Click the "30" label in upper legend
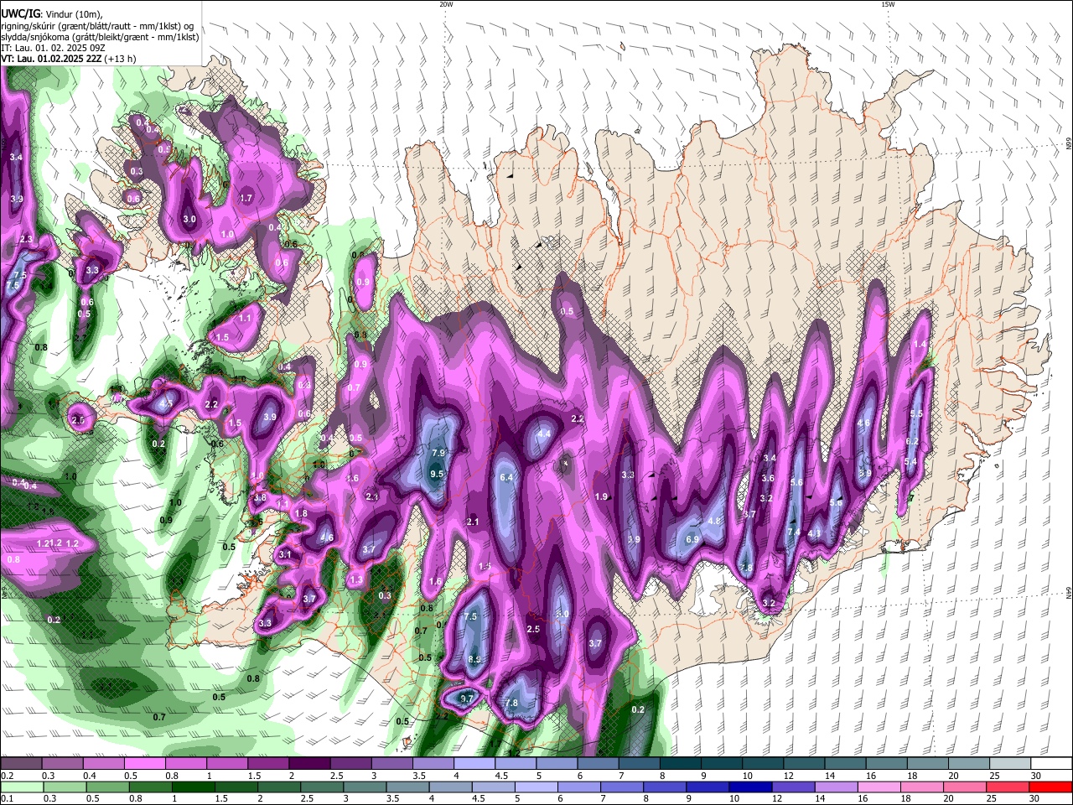The width and height of the screenshot is (1073, 805). coord(1035,776)
